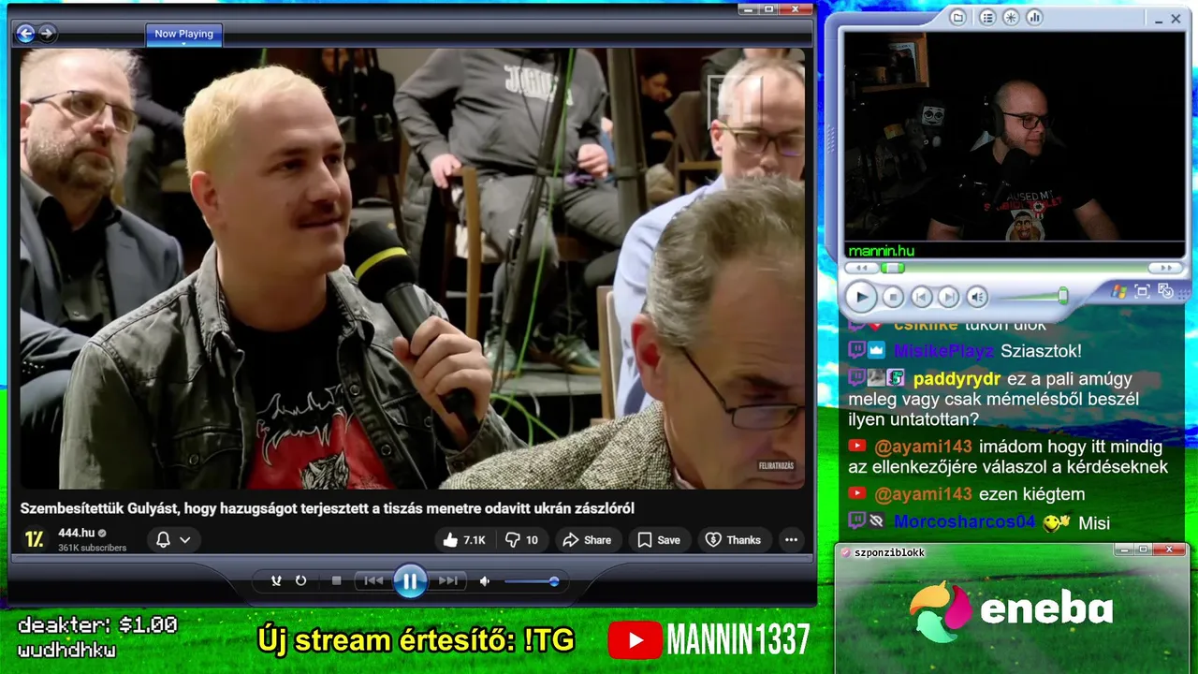Click the 361K subscribers text
1198x674 pixels.
pyautogui.click(x=92, y=548)
